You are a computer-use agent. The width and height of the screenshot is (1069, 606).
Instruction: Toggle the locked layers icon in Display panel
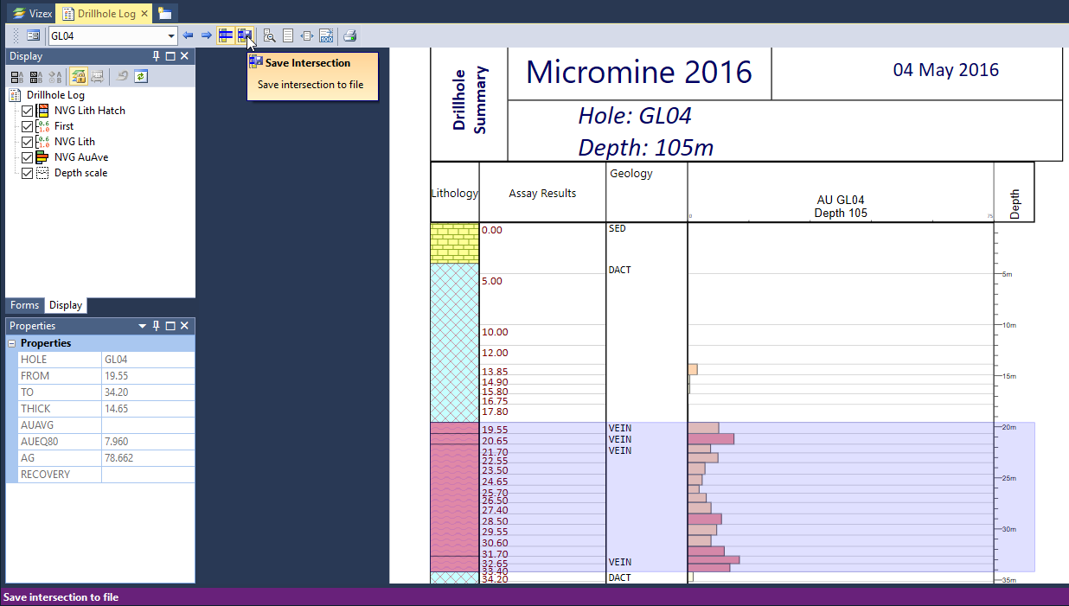tap(78, 76)
